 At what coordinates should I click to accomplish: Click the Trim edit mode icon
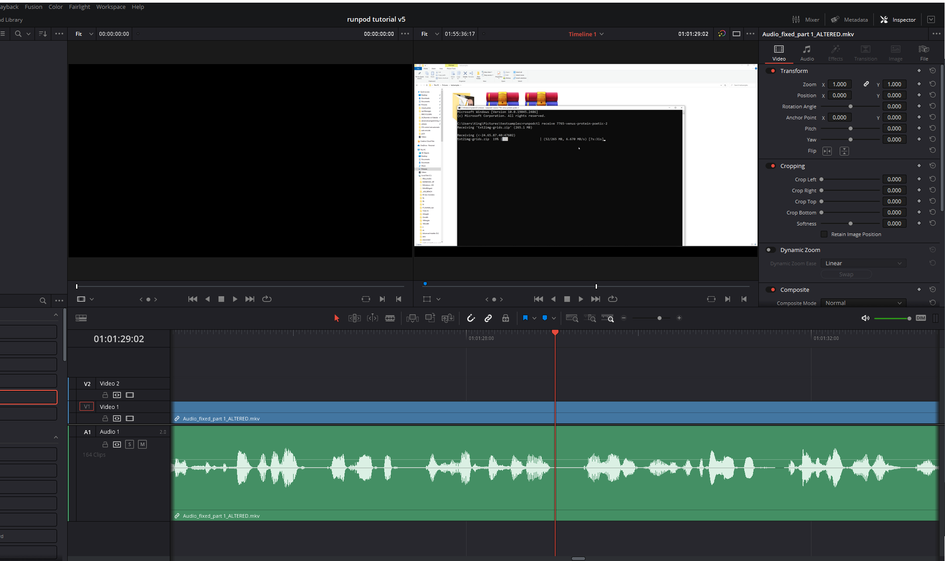354,318
